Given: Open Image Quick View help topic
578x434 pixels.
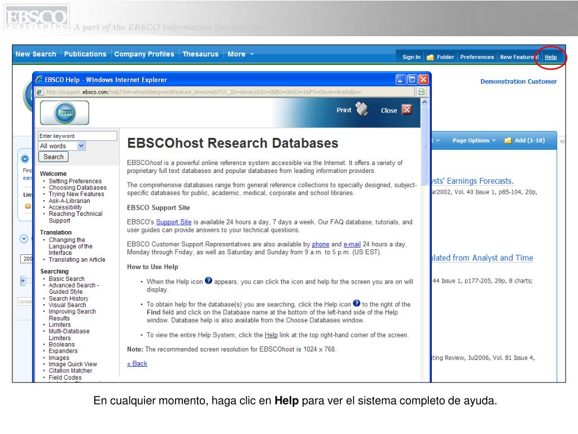Looking at the screenshot, I should 73,364.
